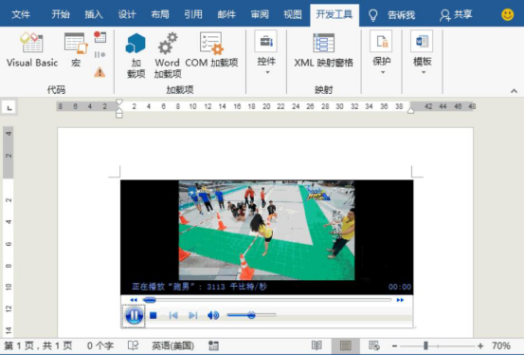Screen dimensions: 525x355
Task: Click the 告诉我 search box
Action: [391, 15]
